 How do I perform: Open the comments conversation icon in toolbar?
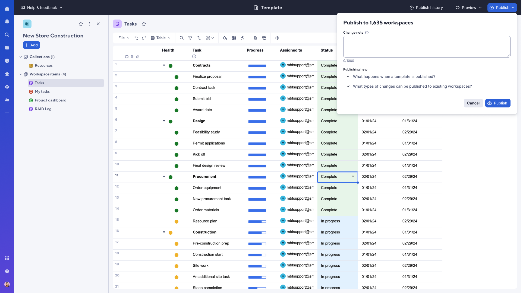264,38
